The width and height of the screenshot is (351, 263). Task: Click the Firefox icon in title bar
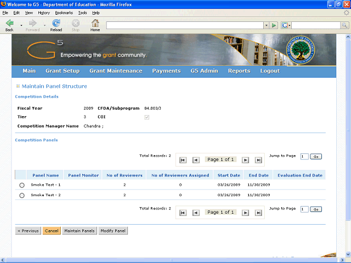(x=3, y=4)
